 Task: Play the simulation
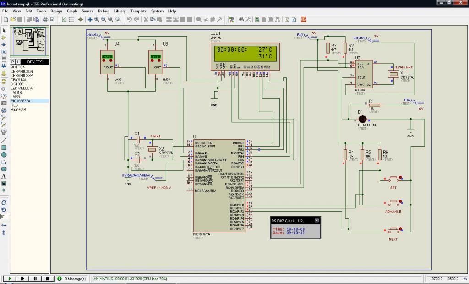pyautogui.click(x=9, y=279)
